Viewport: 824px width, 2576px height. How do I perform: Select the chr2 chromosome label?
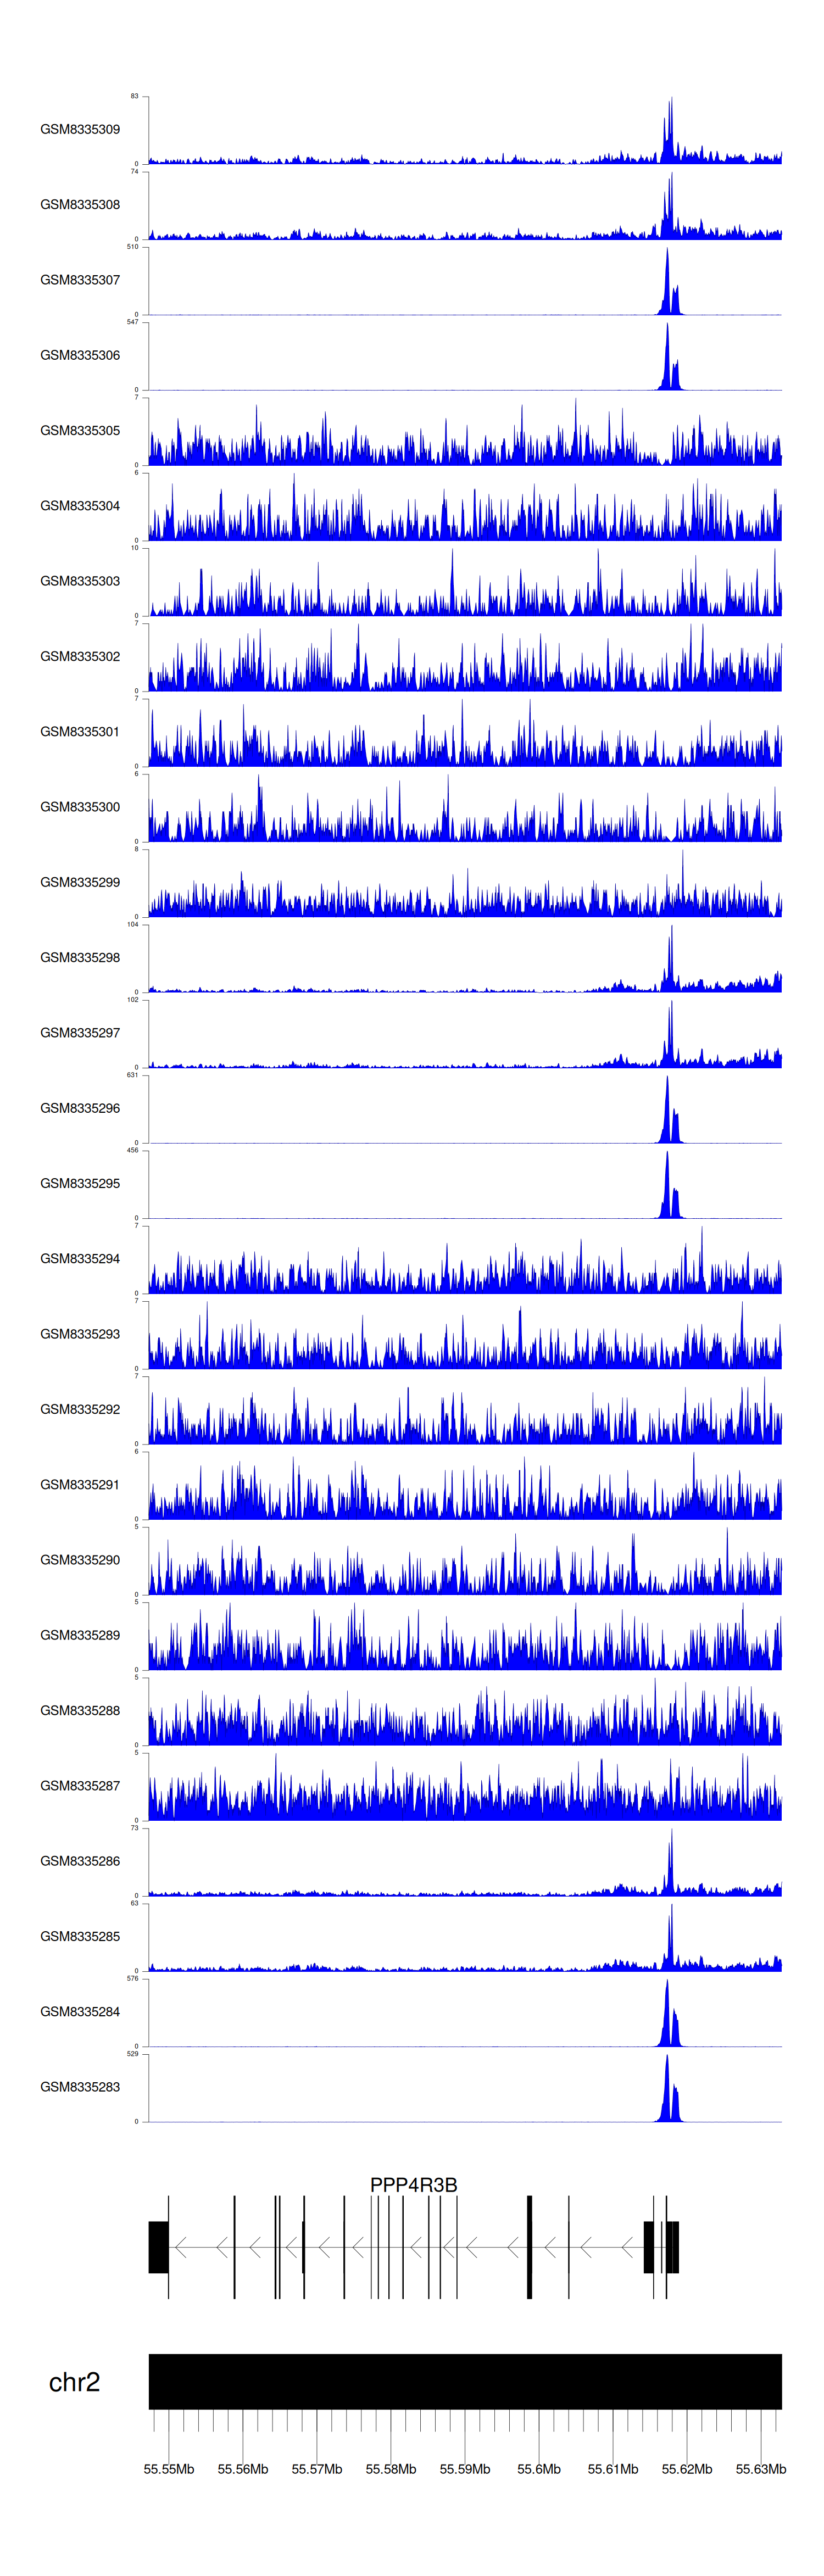click(74, 2383)
